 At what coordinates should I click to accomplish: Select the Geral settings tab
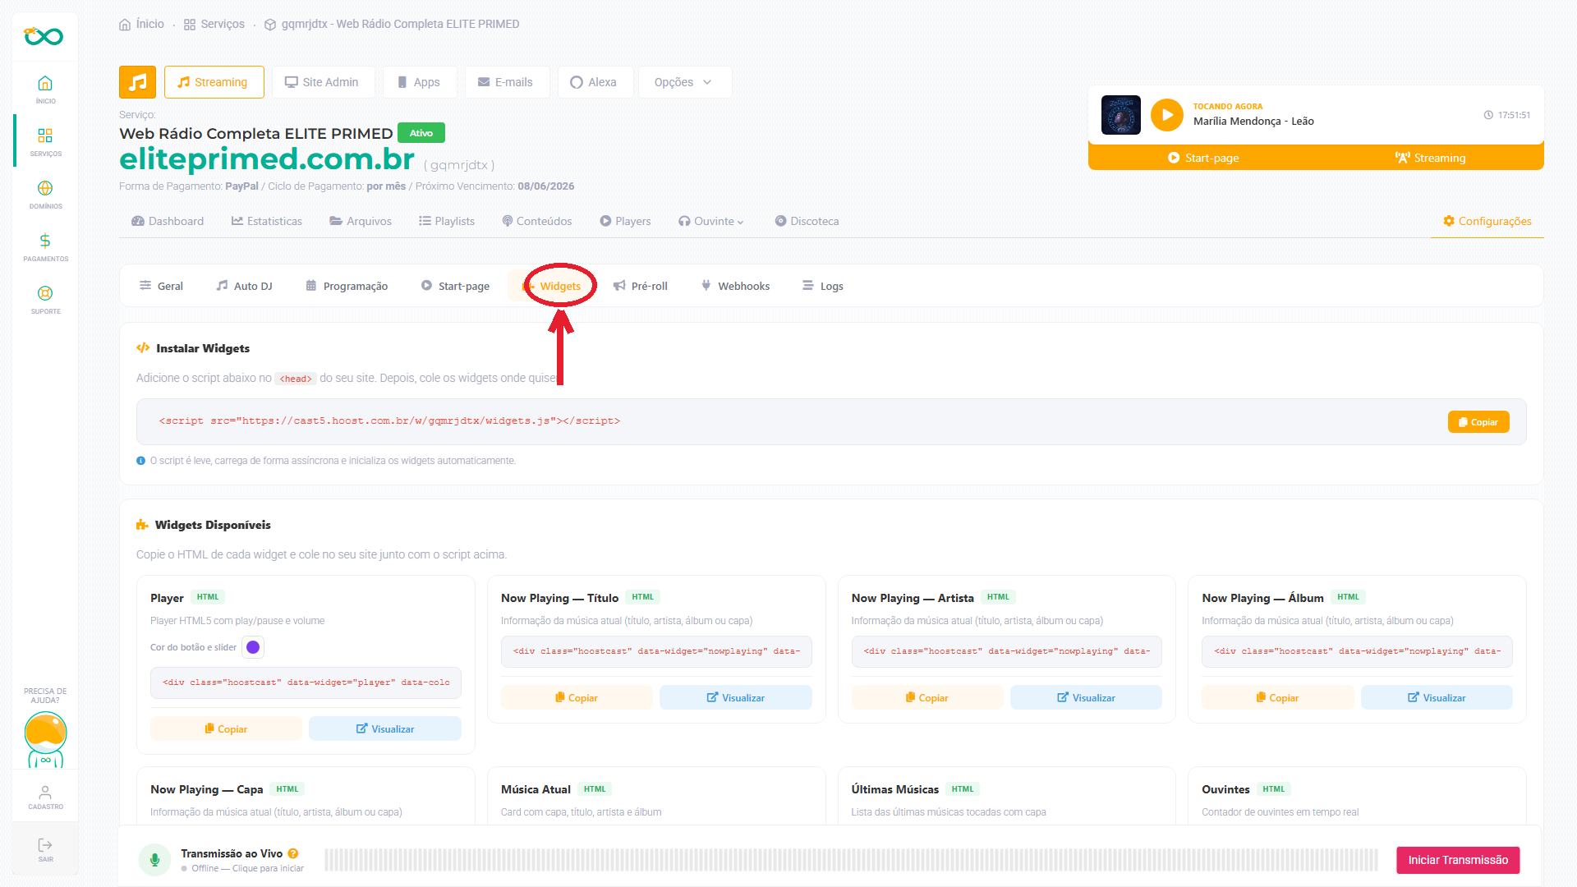point(161,286)
